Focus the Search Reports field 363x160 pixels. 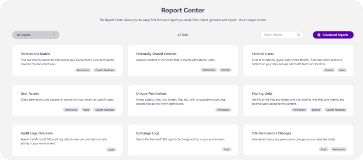282,35
